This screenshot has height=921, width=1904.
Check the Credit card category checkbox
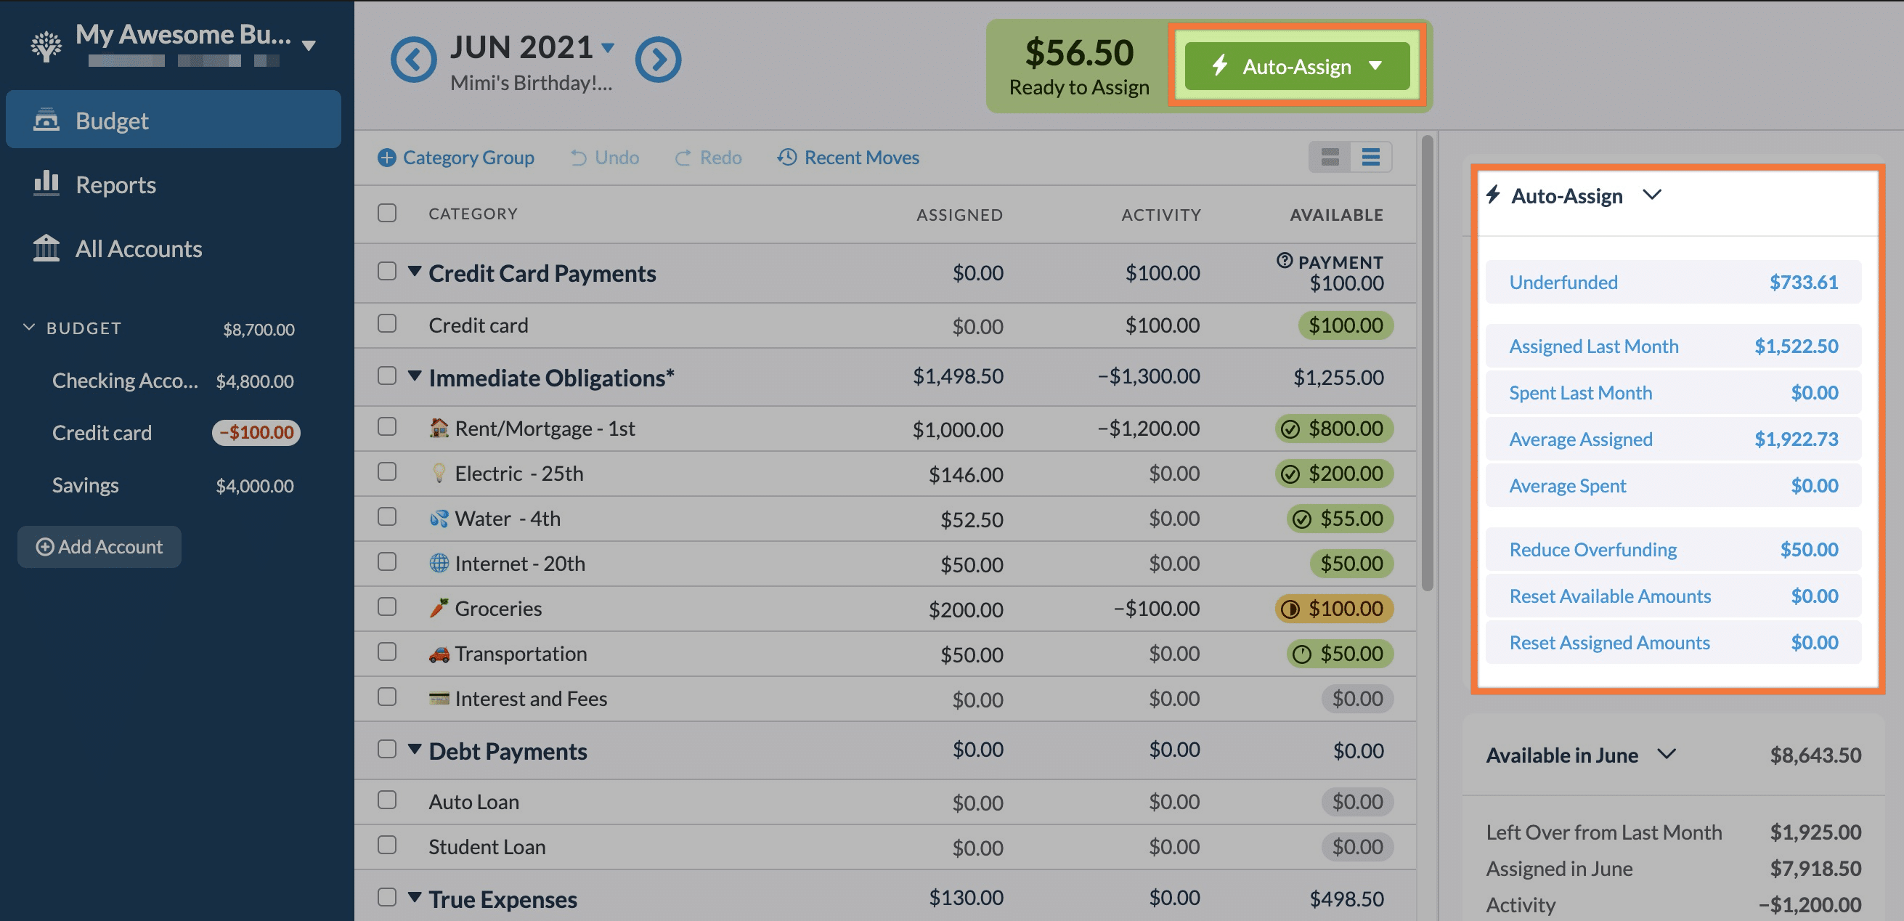[386, 323]
